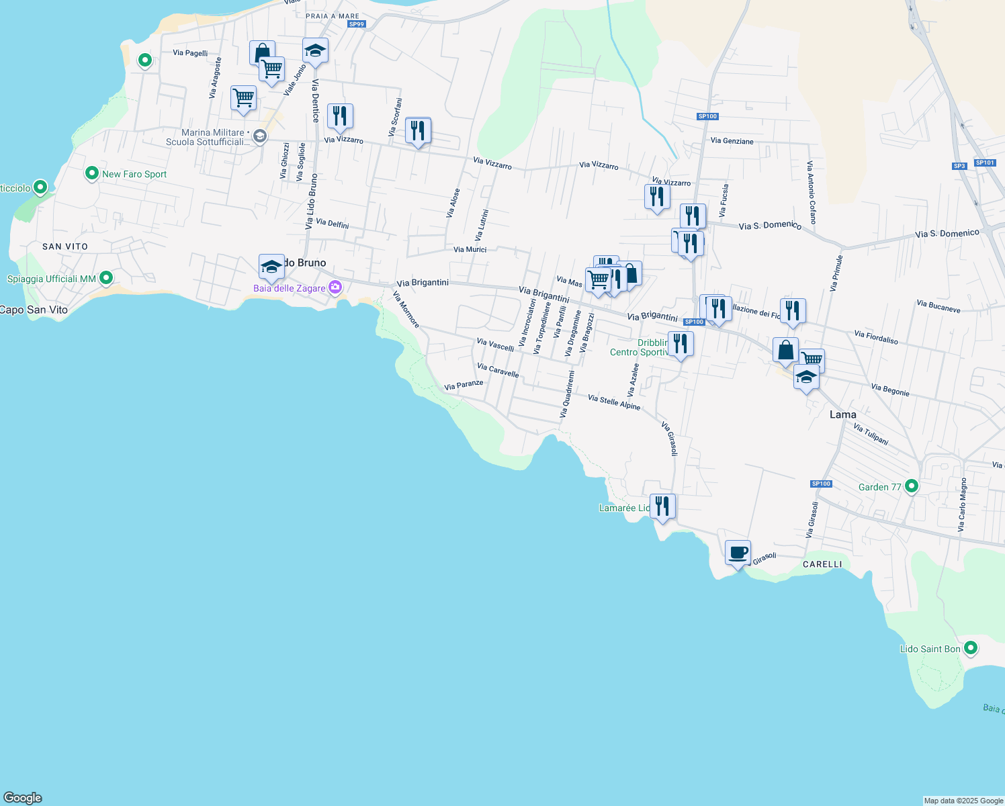Image resolution: width=1005 pixels, height=806 pixels.
Task: Select the Marina Militare school pin
Action: tap(260, 137)
